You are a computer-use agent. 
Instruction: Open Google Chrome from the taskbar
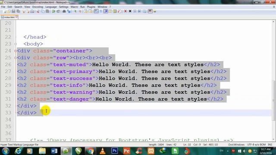pos(91,151)
